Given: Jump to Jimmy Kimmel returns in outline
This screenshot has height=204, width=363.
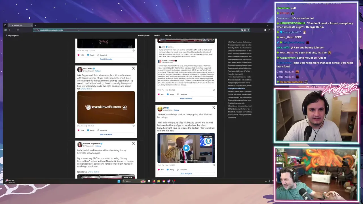Looking at the screenshot, I should pos(236,89).
